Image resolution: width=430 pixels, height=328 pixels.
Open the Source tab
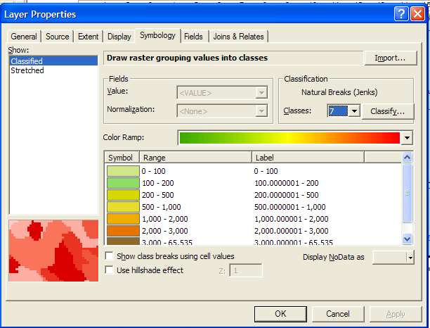58,37
